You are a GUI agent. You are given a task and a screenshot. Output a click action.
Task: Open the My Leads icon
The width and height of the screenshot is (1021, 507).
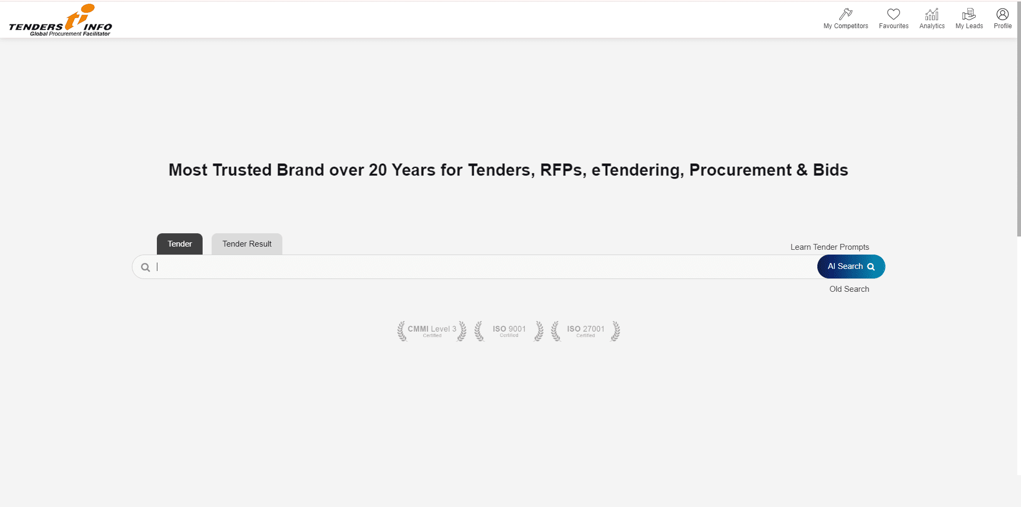point(969,14)
